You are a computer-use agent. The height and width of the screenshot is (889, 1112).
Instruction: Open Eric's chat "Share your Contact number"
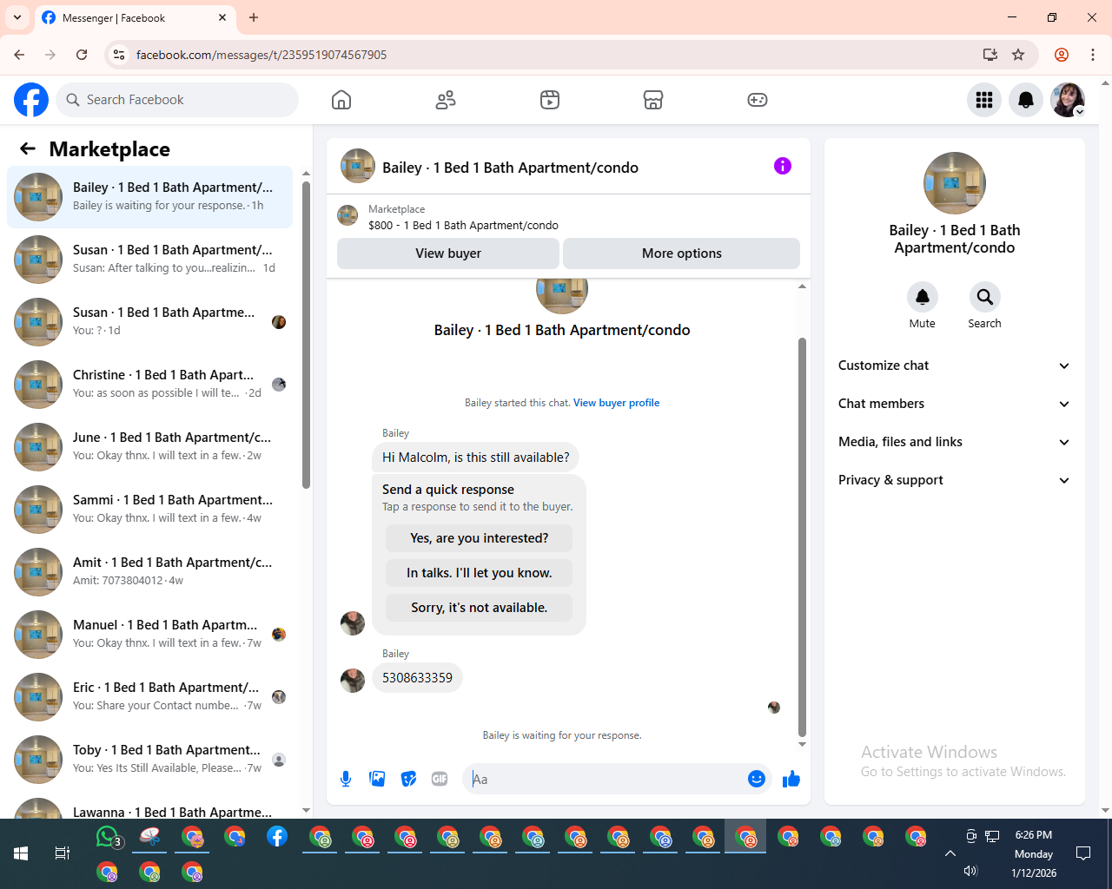pos(150,697)
